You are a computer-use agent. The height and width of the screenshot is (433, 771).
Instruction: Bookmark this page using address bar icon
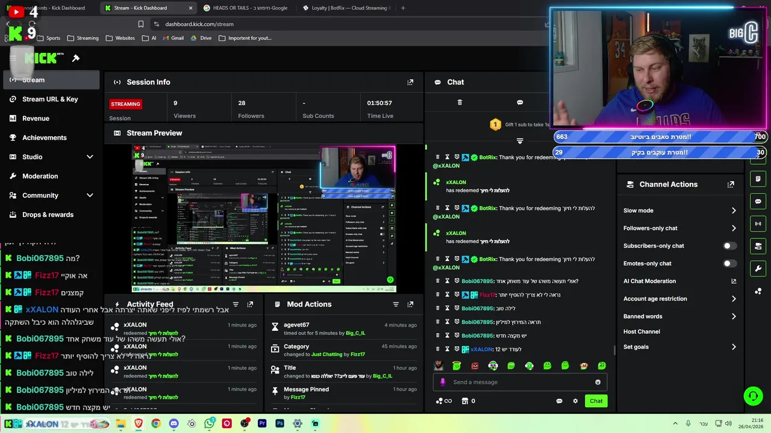pos(140,24)
